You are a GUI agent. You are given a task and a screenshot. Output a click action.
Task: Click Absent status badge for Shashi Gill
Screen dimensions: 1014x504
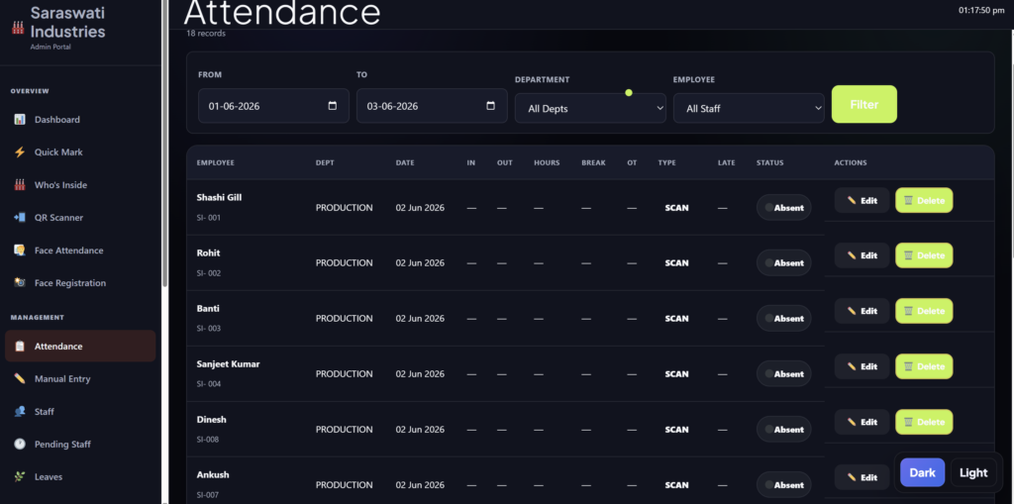pyautogui.click(x=784, y=208)
